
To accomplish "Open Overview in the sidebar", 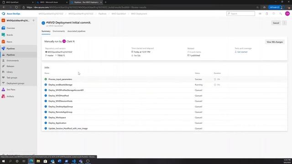I will click(x=10, y=28).
